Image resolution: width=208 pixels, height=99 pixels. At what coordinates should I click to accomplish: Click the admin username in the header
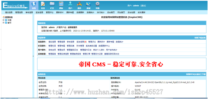(x=136, y=6)
